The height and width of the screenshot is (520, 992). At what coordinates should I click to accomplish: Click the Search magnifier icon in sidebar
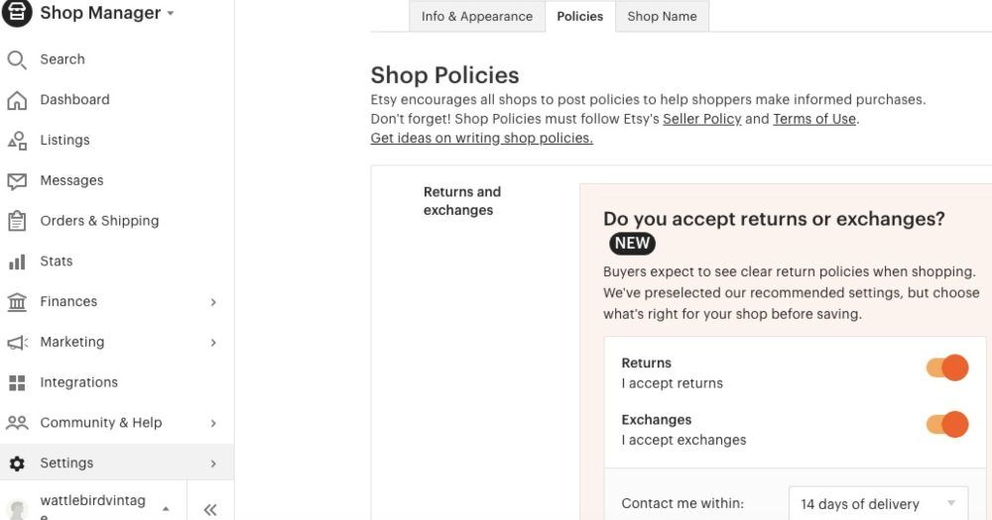pos(17,59)
